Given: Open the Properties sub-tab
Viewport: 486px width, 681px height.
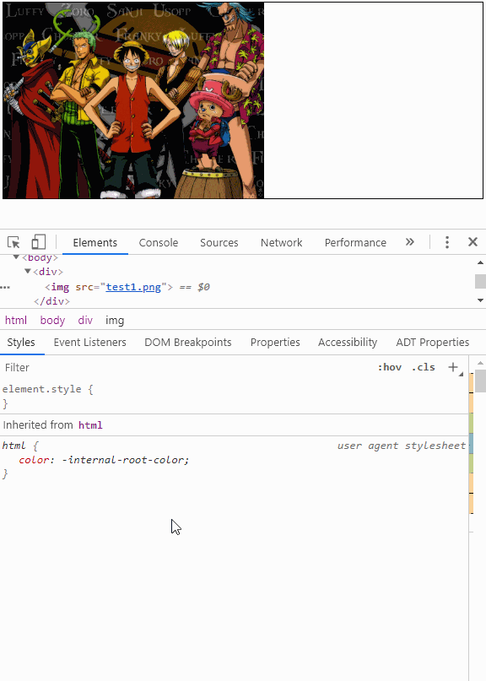Looking at the screenshot, I should [275, 343].
